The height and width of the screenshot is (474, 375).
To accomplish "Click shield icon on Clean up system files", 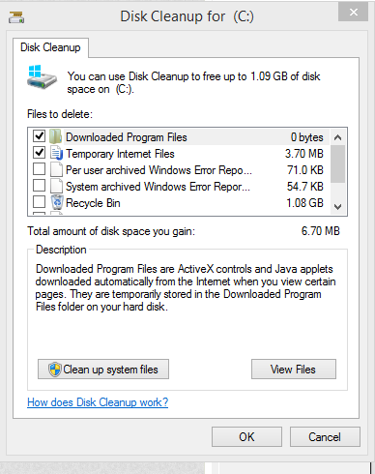I will coord(55,370).
